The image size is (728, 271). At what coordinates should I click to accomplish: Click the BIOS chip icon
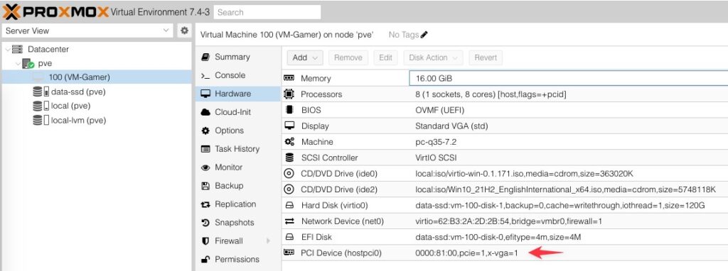pyautogui.click(x=289, y=110)
